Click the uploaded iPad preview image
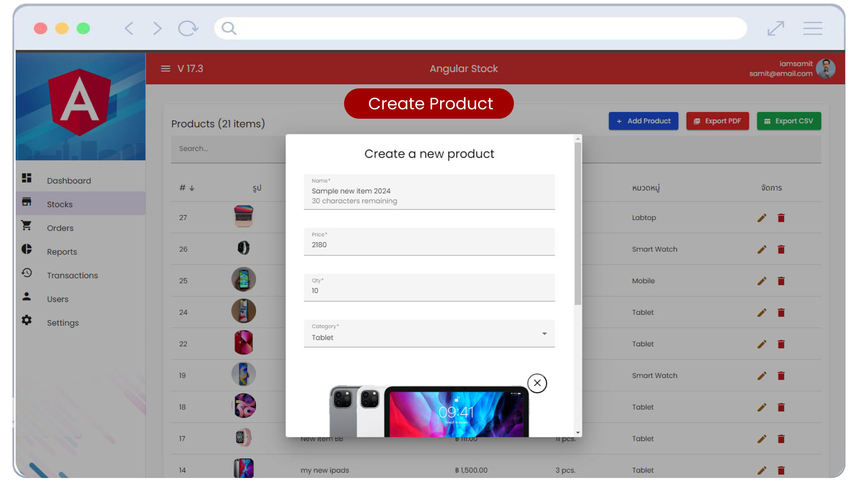Image resolution: width=858 pixels, height=482 pixels. [429, 411]
